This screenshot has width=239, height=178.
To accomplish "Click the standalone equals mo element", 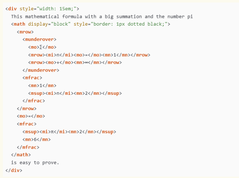I will (x=31, y=116).
